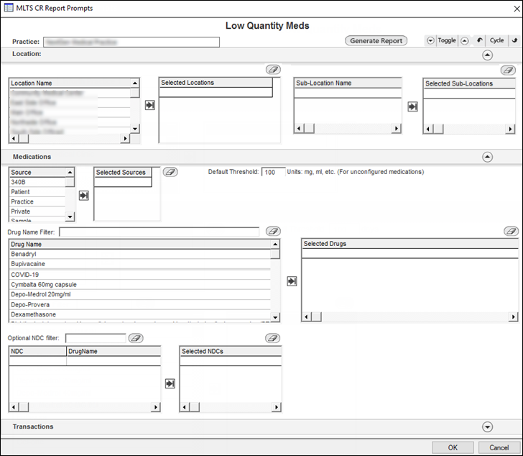Click the Drug Name column header
The image size is (523, 456).
(140, 245)
